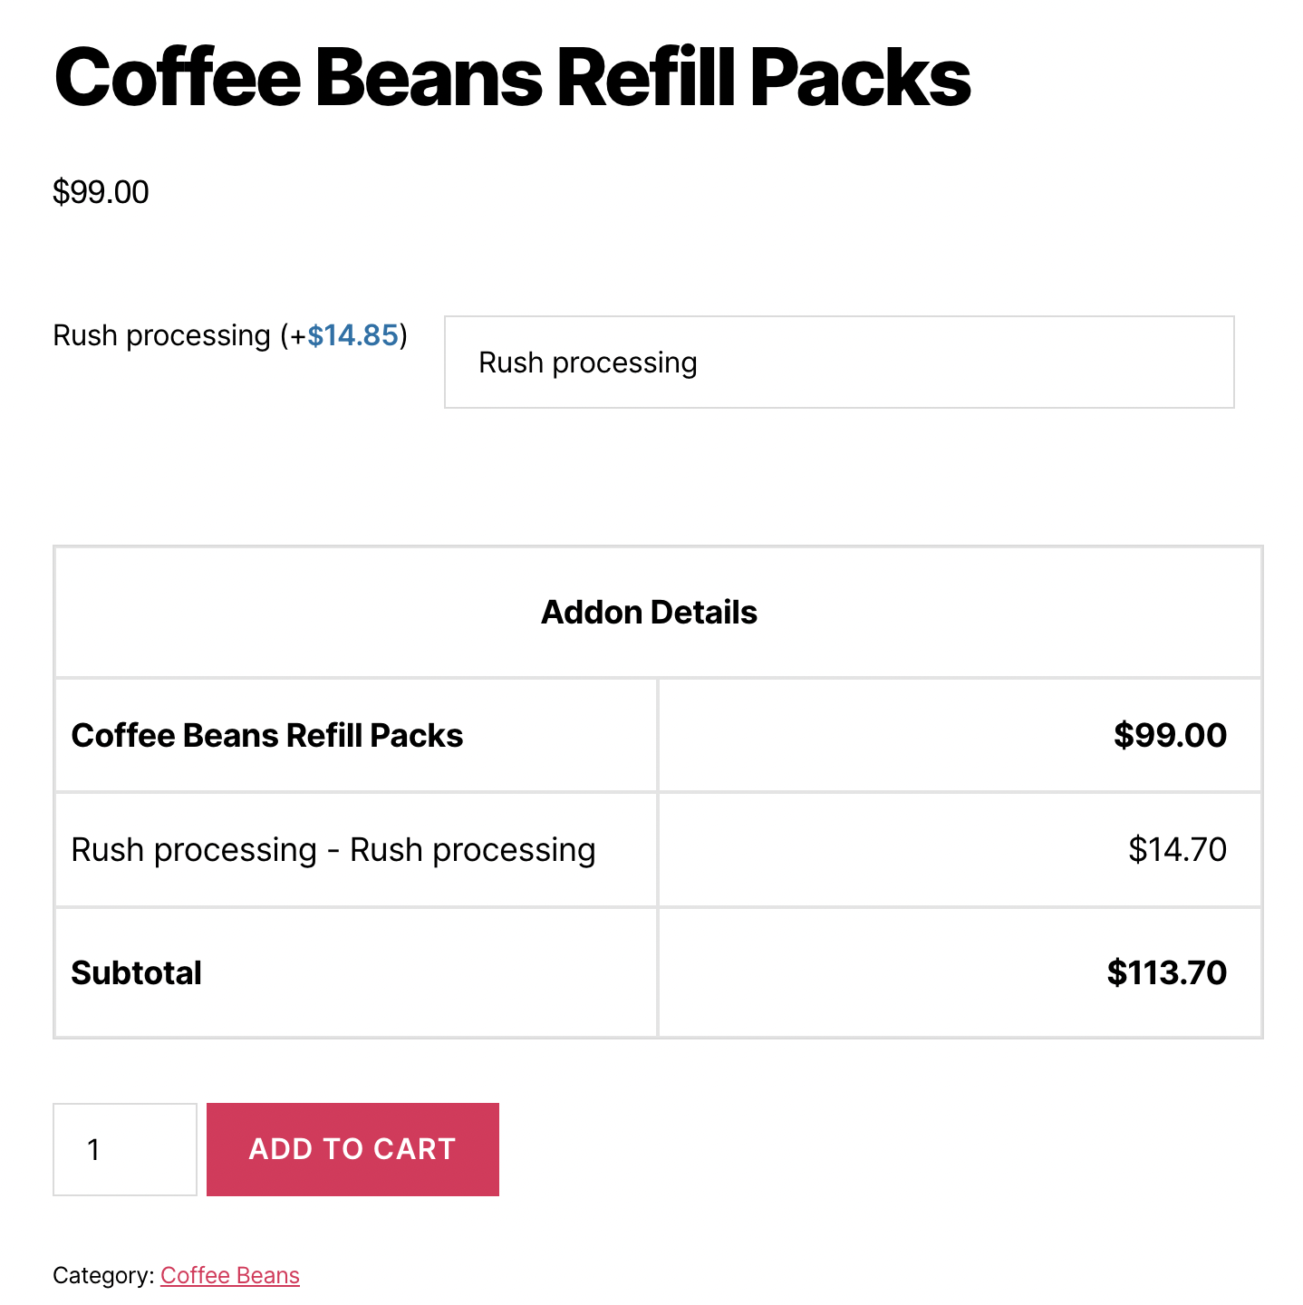Click the $113.70 subtotal amount
The image size is (1303, 1305).
tap(1166, 973)
